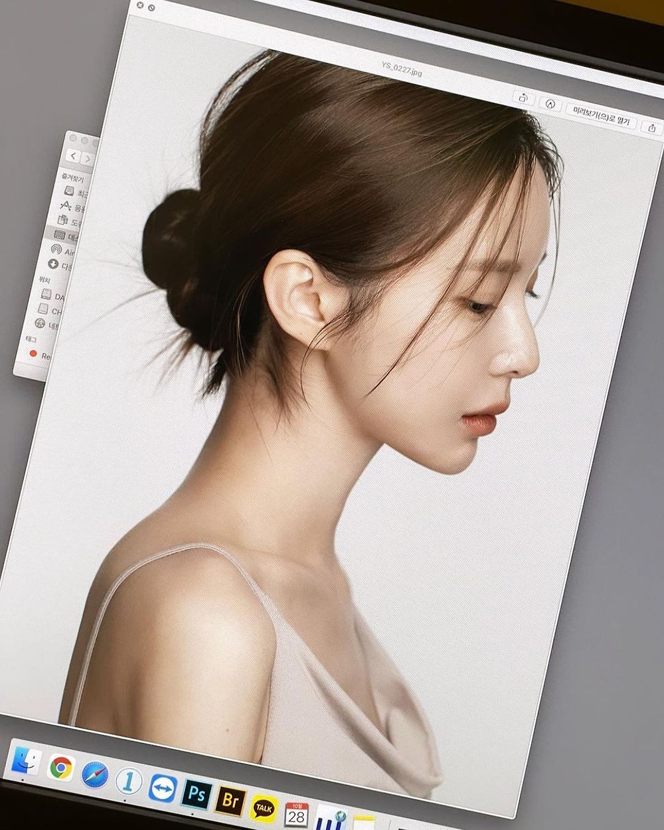Click the Share icon in the Quick Look toolbar
Screen dimensions: 664x830
(654, 126)
